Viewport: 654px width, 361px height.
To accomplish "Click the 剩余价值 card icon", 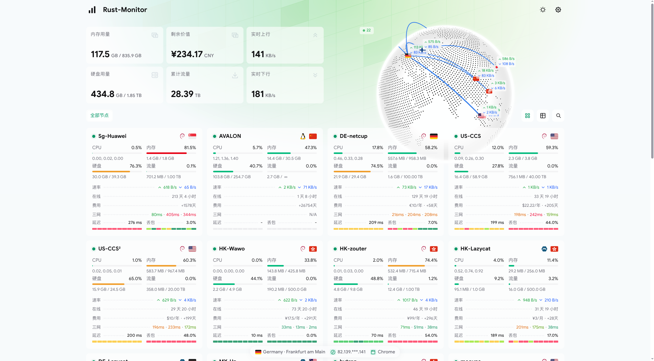I will 235,35.
